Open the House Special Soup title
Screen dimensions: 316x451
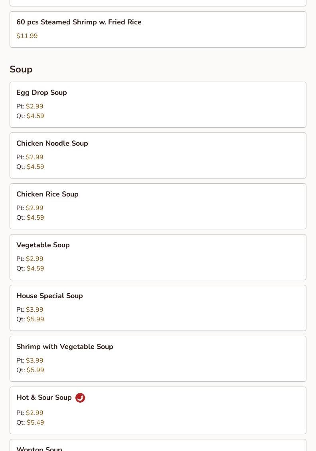[x=49, y=296]
